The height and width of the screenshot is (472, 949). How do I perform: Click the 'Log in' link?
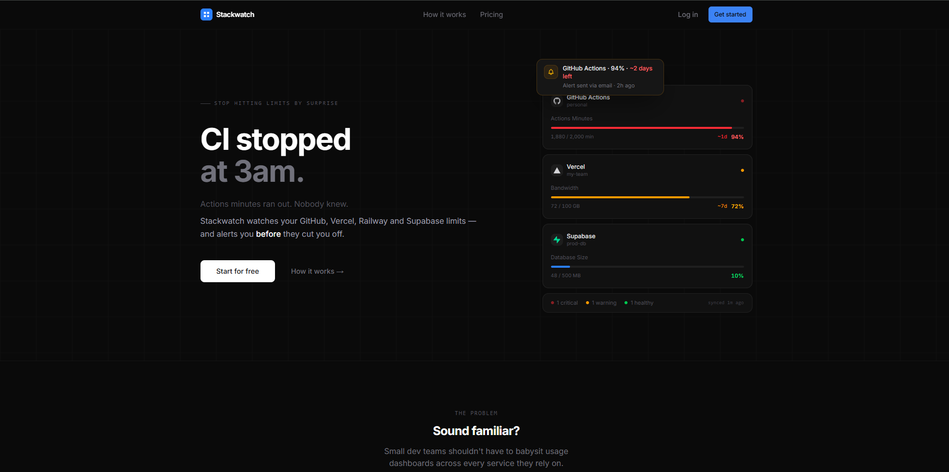687,14
